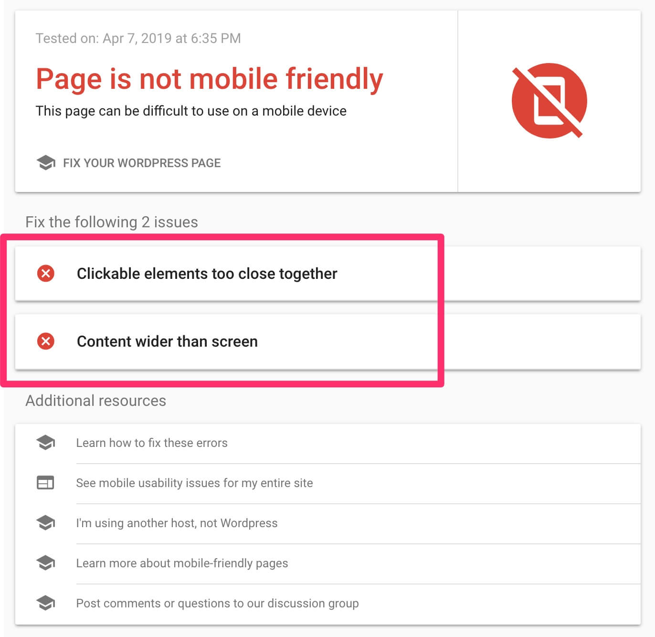This screenshot has height=637, width=655.
Task: Click the not-mobile-friendly red phone icon
Action: click(549, 101)
